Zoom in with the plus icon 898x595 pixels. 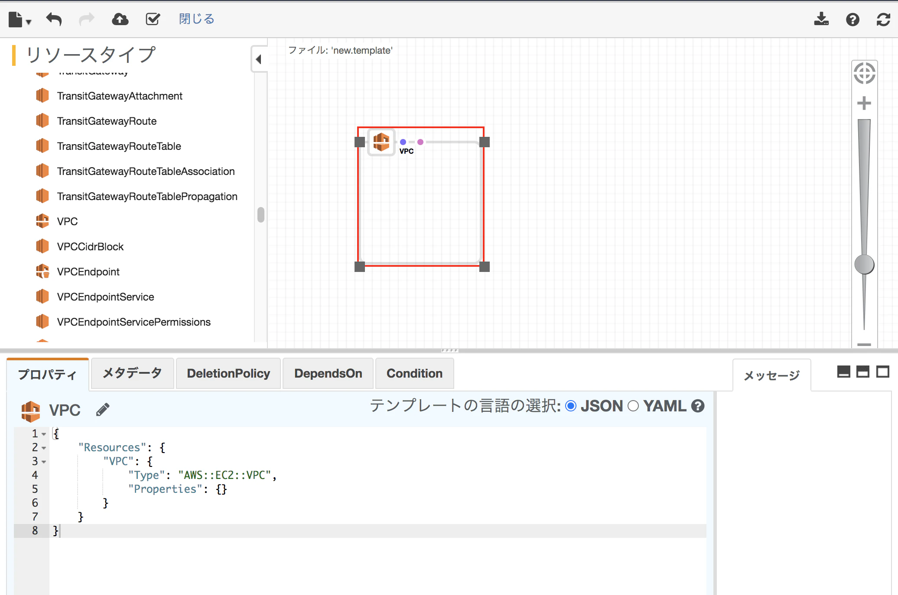[x=864, y=103]
